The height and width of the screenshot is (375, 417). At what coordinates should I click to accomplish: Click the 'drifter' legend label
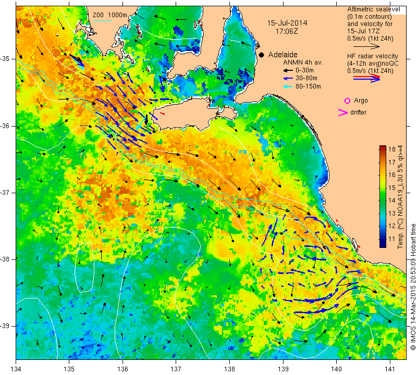point(358,113)
